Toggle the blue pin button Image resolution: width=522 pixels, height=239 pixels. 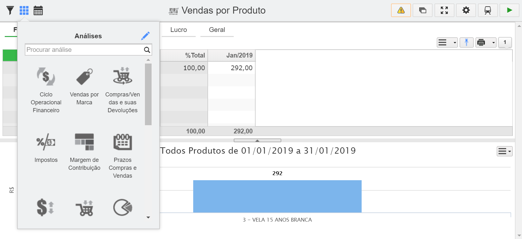click(x=467, y=42)
